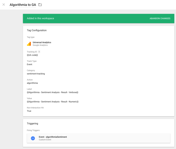Click the Value variable ending in Numeric
The image size is (176, 149).
[x=53, y=102]
